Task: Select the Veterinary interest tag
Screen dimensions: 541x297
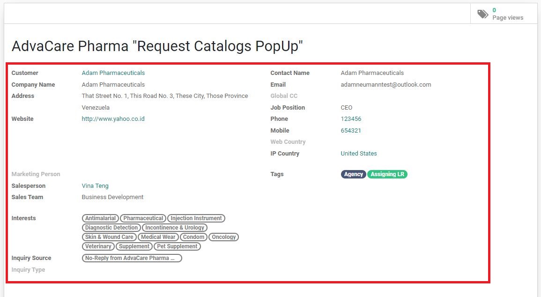Action: pyautogui.click(x=98, y=246)
